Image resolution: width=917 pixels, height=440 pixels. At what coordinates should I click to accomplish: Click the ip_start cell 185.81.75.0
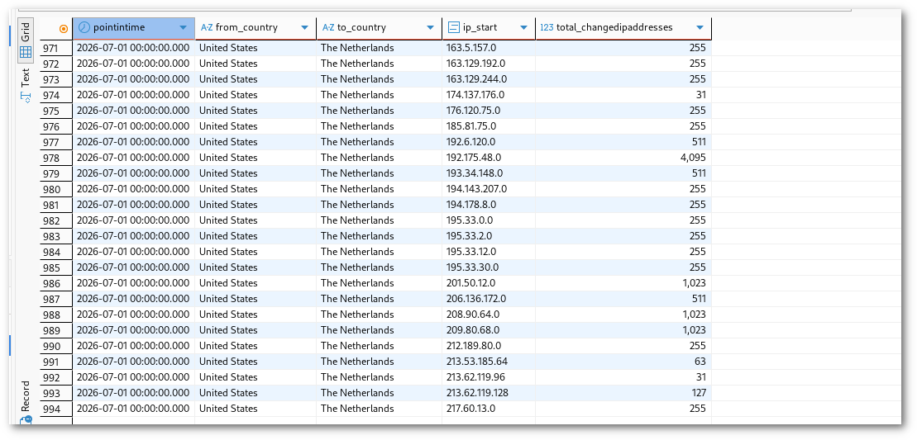(489, 126)
